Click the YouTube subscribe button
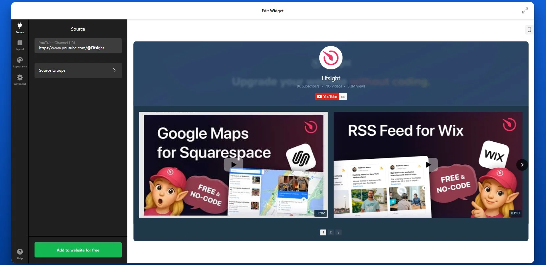546x265 pixels. coord(327,97)
